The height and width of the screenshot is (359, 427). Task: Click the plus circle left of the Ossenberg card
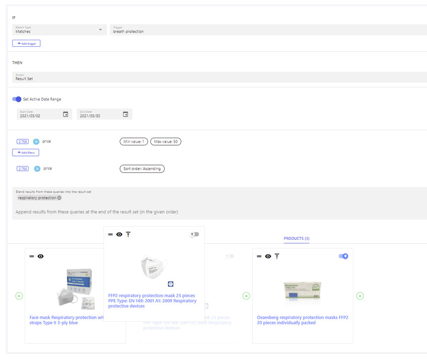pos(246,296)
